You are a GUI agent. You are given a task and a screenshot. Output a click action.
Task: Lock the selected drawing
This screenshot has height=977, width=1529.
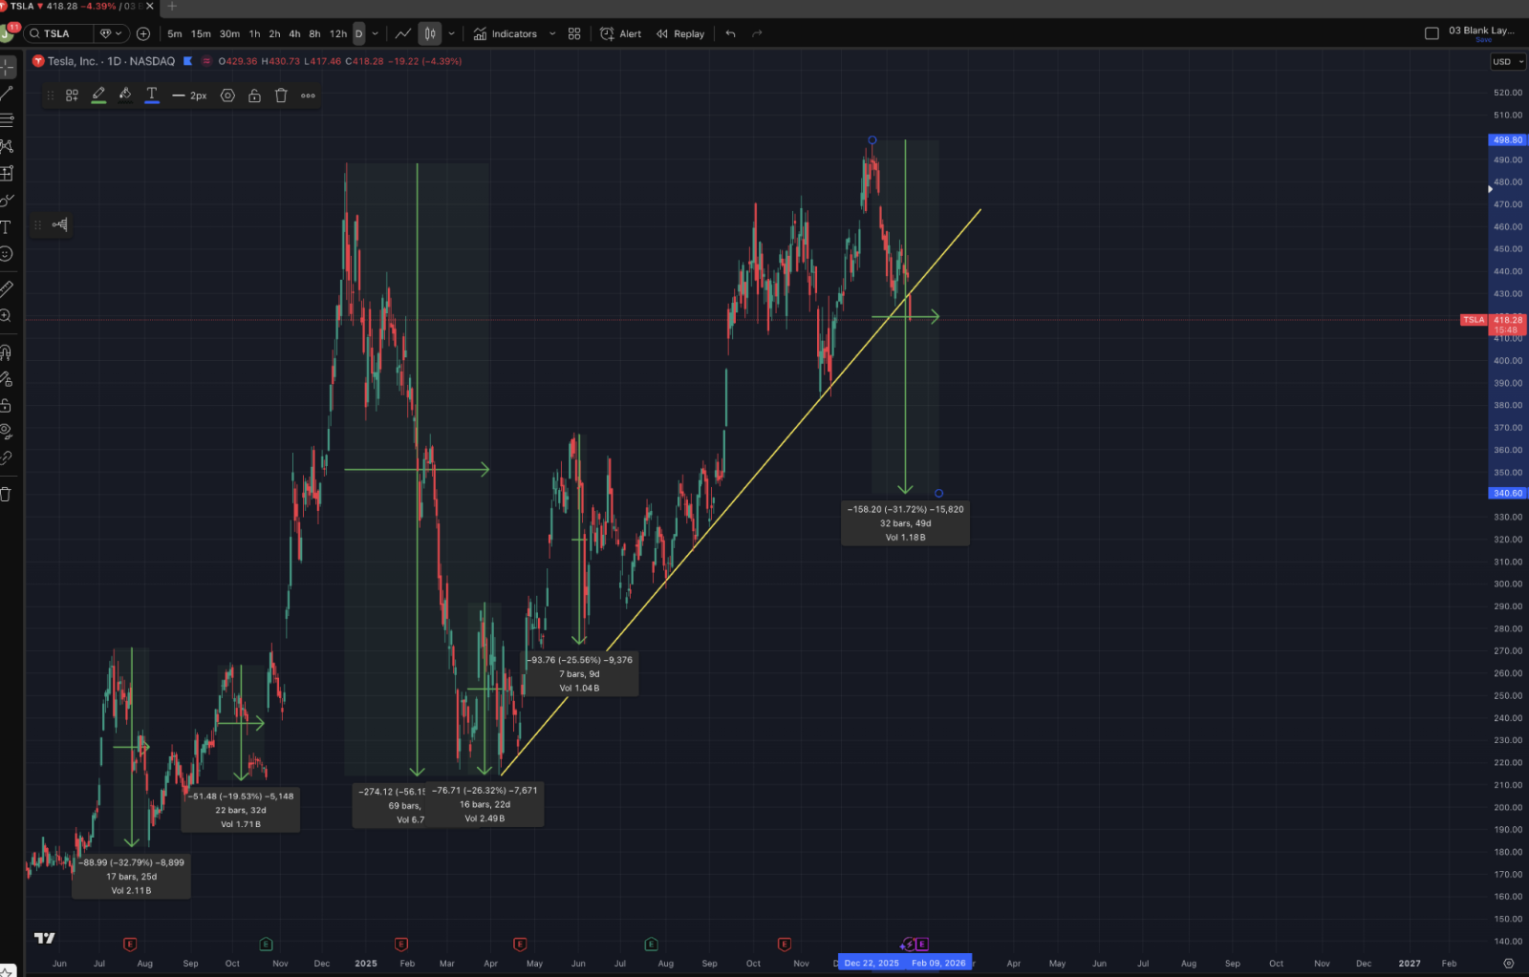coord(254,96)
